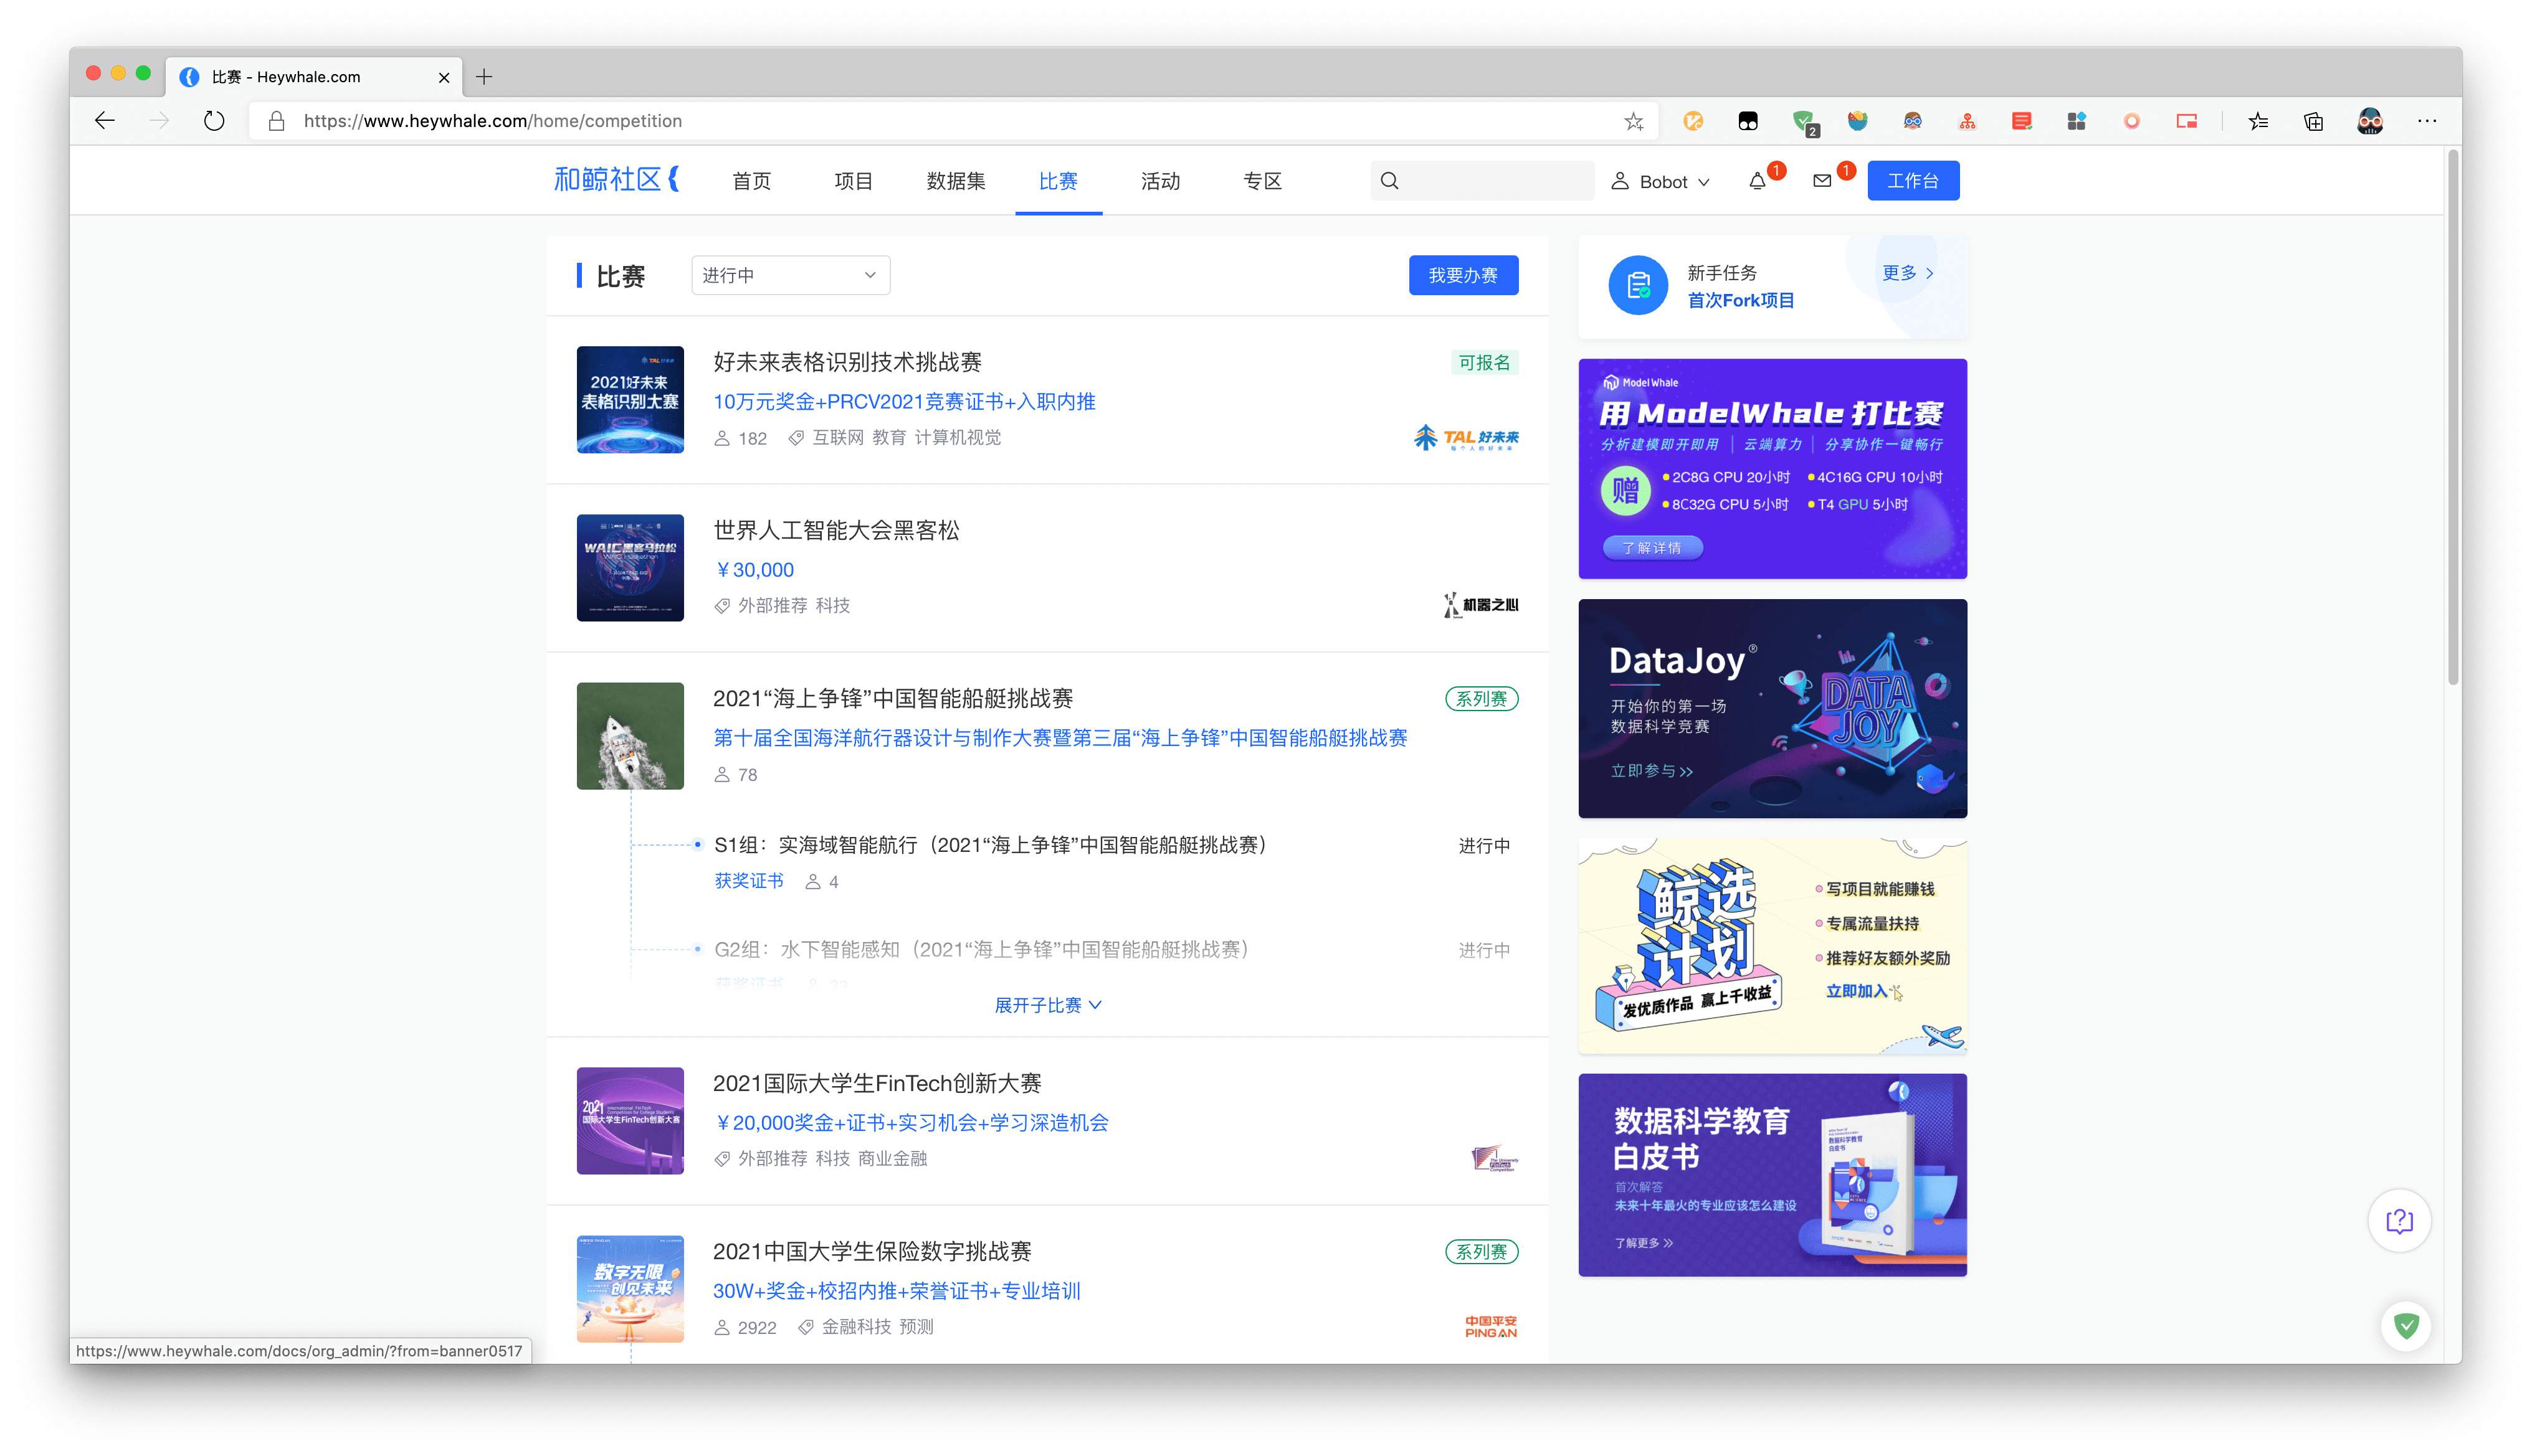Image resolution: width=2532 pixels, height=1456 pixels.
Task: Go to 专区 nav tab
Action: (x=1262, y=181)
